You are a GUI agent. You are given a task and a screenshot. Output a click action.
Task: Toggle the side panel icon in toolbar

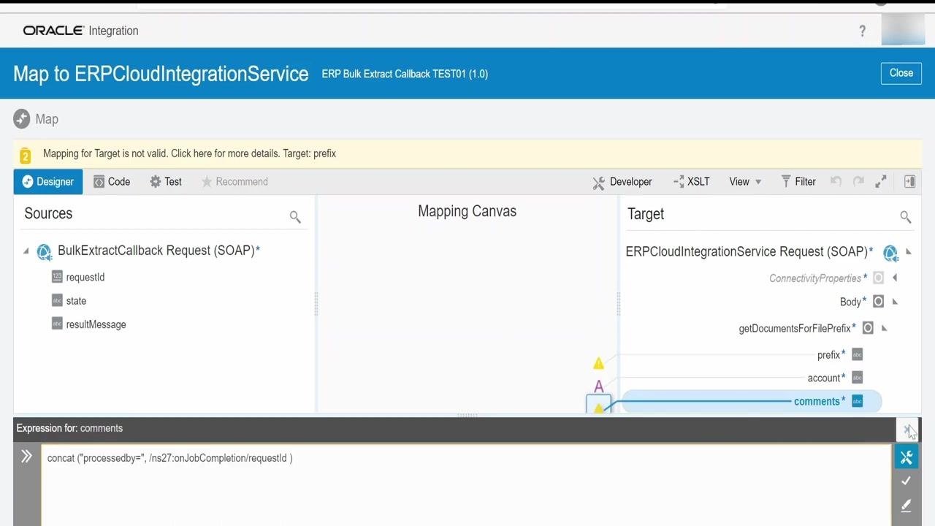(909, 181)
